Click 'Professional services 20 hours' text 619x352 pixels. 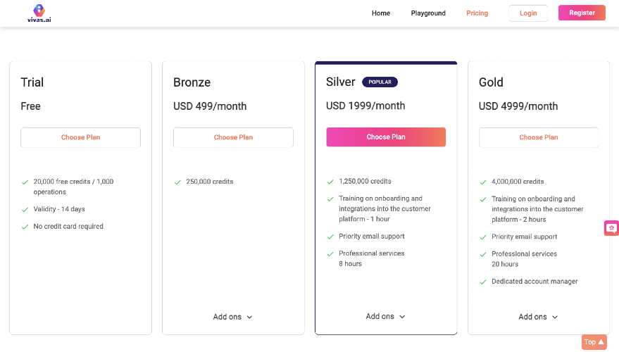[524, 259]
